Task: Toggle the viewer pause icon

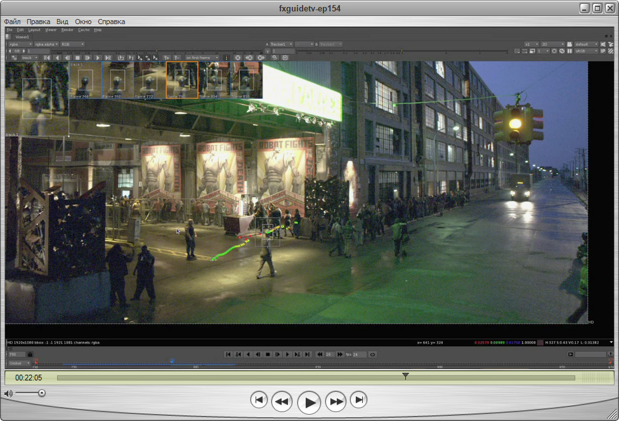Action: (x=570, y=51)
